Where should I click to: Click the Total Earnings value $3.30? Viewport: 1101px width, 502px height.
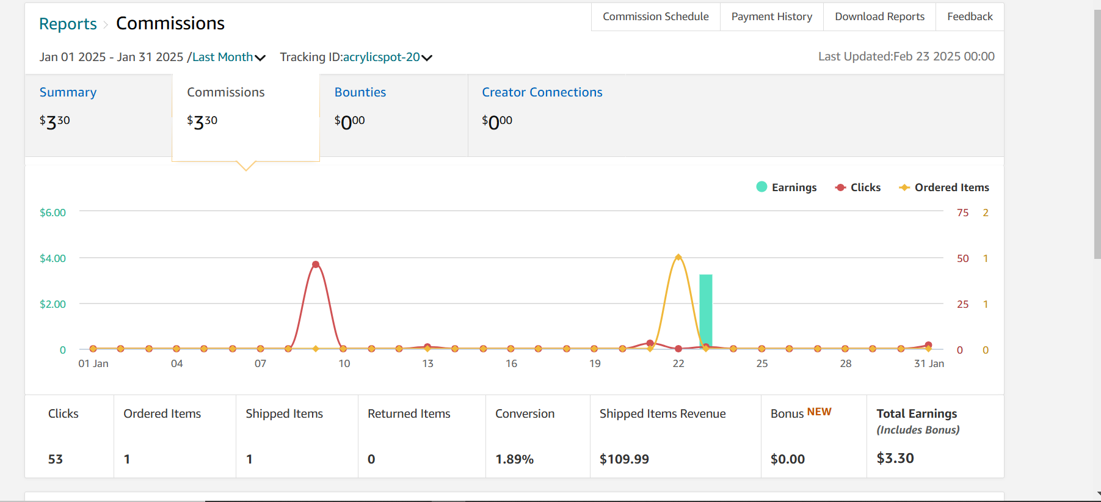[895, 458]
